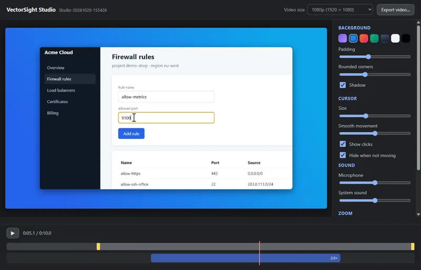Click the Export video button
This screenshot has width=421, height=270.
point(396,9)
